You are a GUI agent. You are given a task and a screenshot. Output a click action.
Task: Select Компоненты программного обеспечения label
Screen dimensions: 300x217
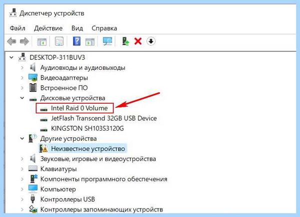coord(104,179)
